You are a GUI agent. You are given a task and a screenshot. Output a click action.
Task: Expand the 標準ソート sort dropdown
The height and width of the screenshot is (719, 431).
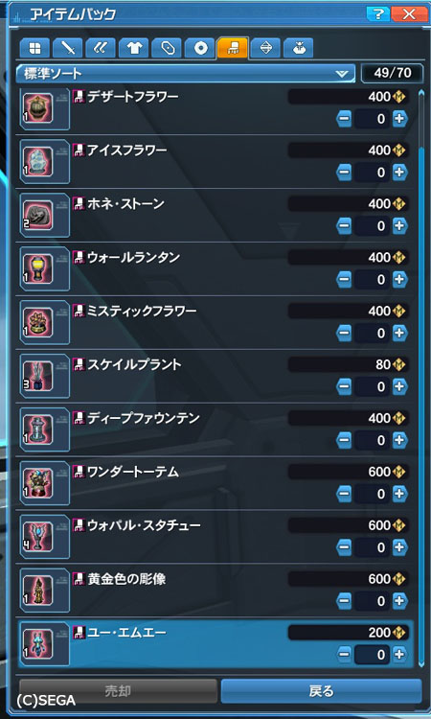click(x=186, y=74)
